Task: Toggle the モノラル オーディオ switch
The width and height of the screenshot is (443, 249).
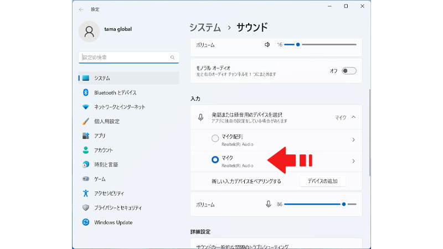Action: [x=349, y=71]
